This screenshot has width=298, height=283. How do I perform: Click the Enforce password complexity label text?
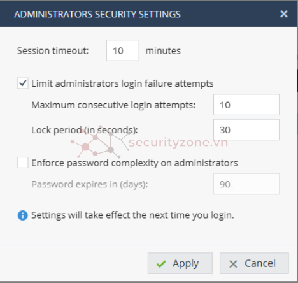(x=134, y=163)
